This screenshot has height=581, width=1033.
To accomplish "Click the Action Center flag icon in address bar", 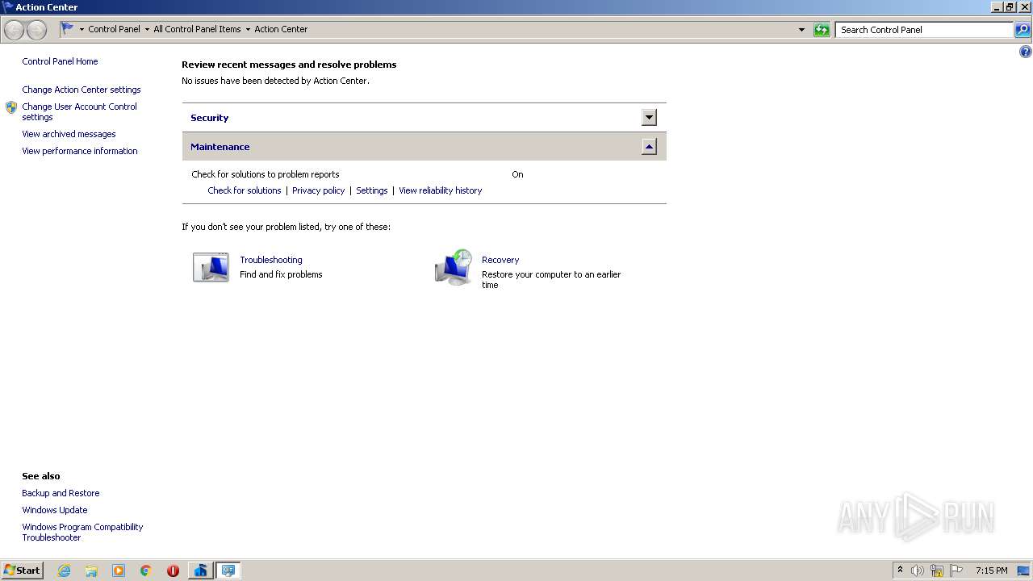I will point(68,29).
